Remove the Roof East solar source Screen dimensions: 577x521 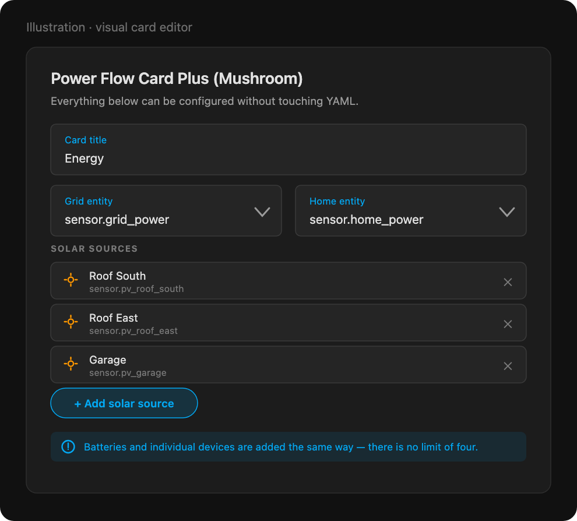click(508, 324)
